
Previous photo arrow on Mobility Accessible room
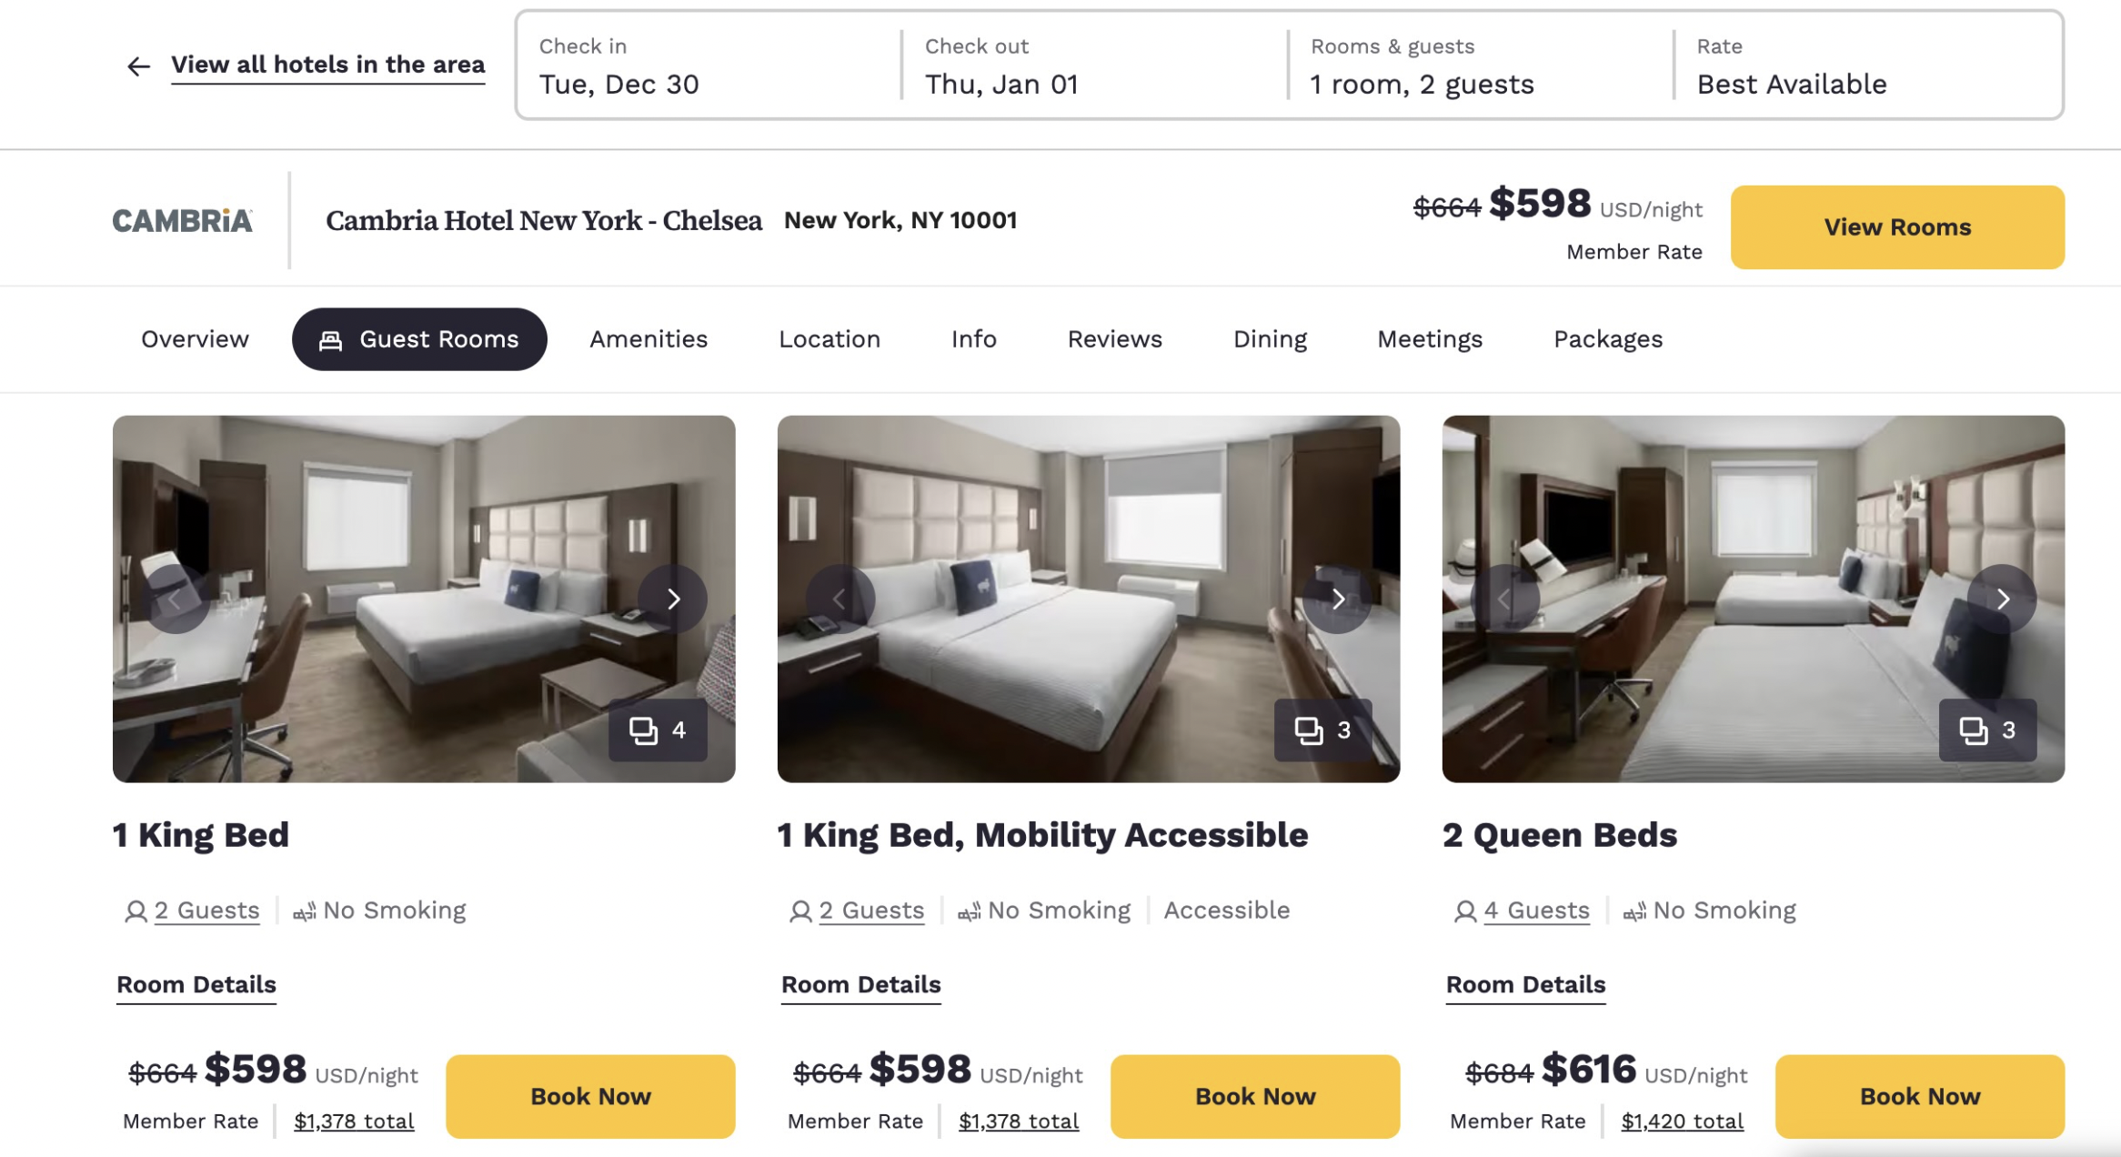839,599
